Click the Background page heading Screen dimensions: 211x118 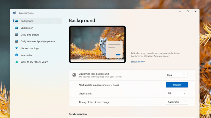pyautogui.click(x=82, y=20)
